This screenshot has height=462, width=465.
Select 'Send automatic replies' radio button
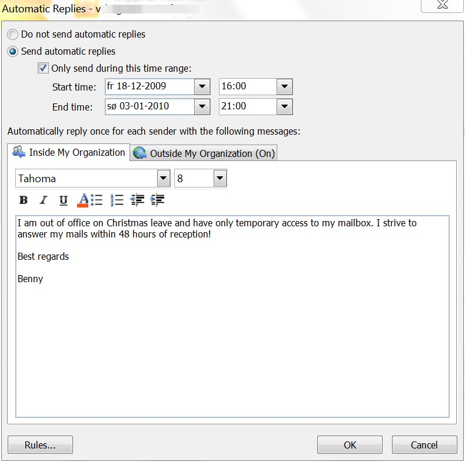[12, 52]
